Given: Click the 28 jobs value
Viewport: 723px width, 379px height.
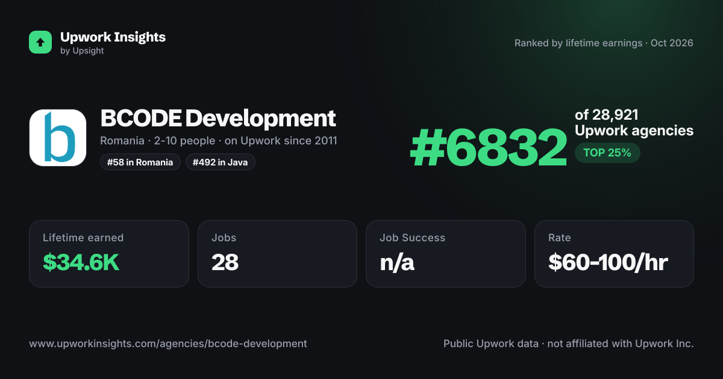Looking at the screenshot, I should coord(225,262).
